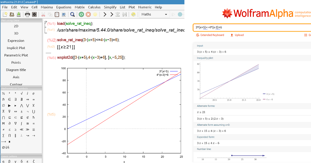Click the Find magnifier icon

[72, 14]
